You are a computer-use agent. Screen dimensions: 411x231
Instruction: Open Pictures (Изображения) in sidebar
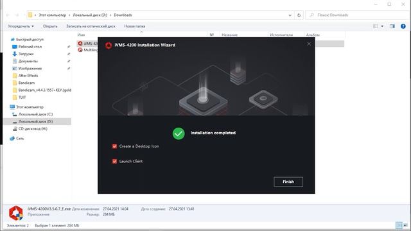[30, 69]
